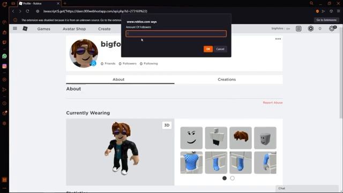343x193 pixels.
Task: Click the orange ad-blocker shield icon
Action: [x=317, y=11]
